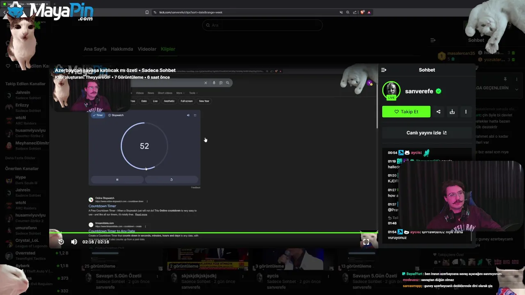Click the sanverefe channel name
This screenshot has width=525, height=295.
coord(419,91)
